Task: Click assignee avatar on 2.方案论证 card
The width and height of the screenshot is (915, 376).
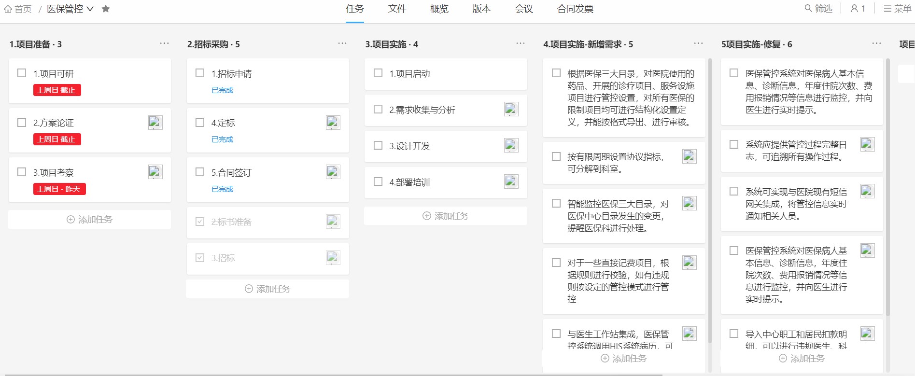Action: (x=155, y=123)
